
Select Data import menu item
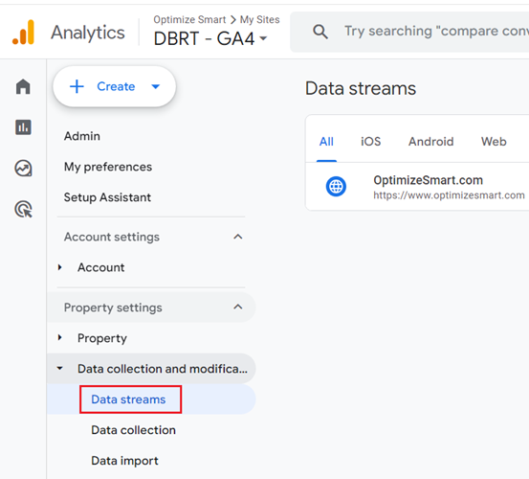[x=124, y=461]
